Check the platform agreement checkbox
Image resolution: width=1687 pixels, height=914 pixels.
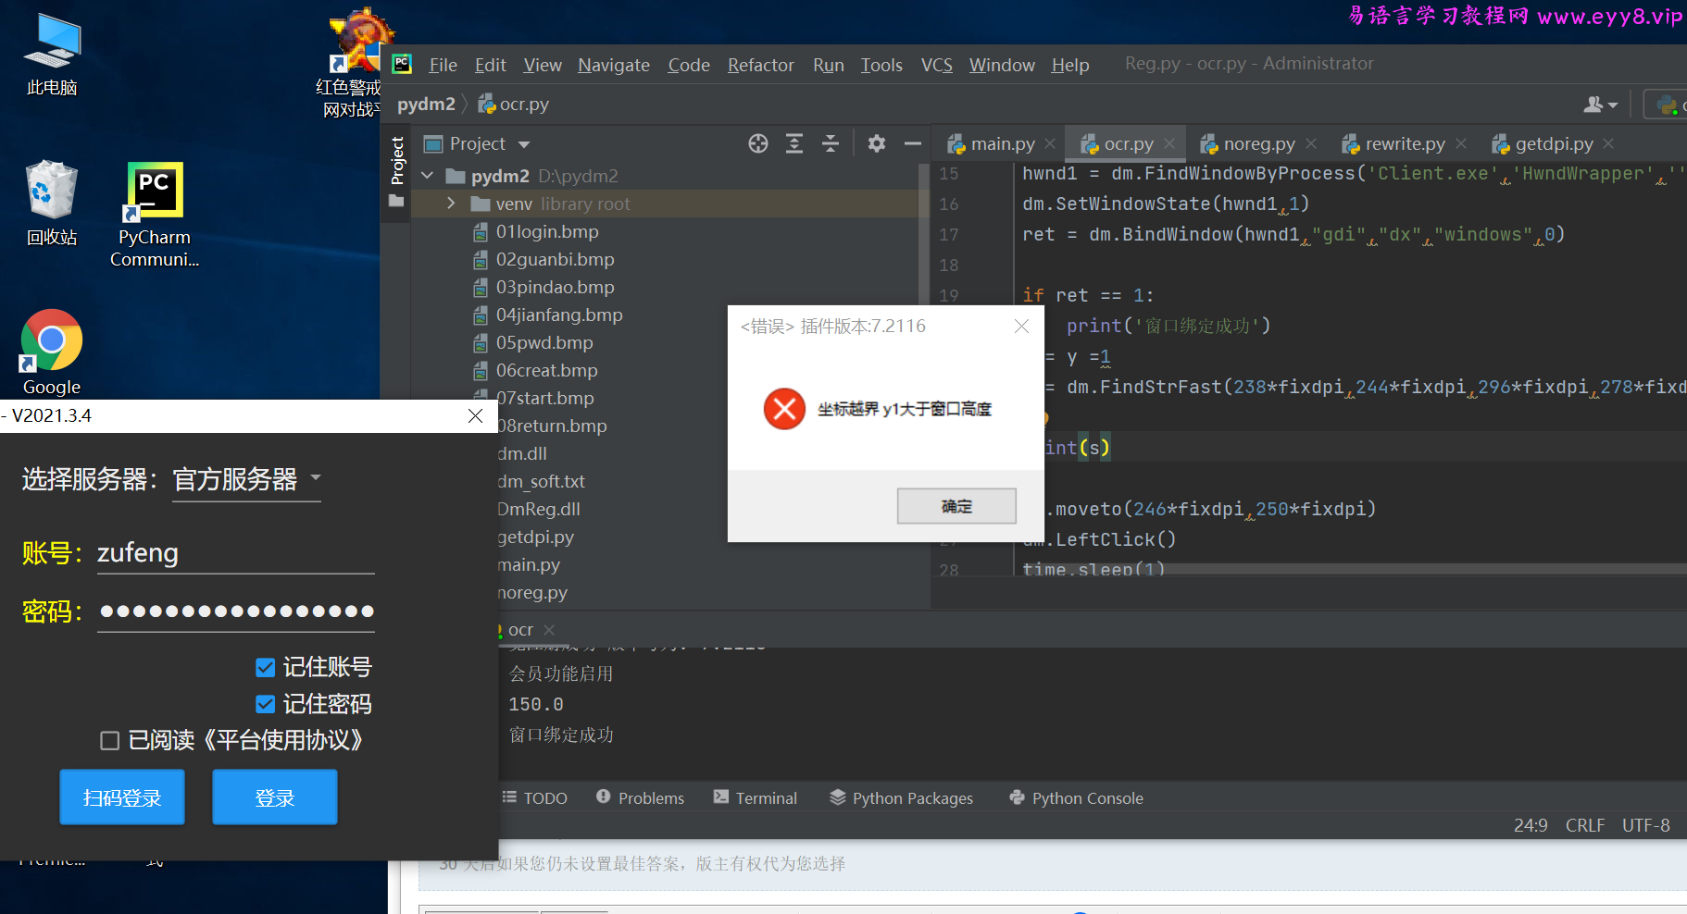click(110, 740)
